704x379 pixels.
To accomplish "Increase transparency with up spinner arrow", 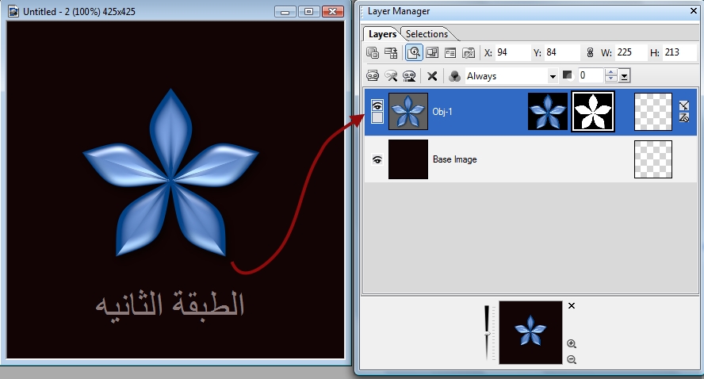I will tap(610, 72).
